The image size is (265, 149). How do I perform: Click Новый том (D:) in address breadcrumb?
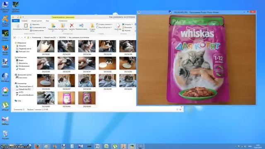(50, 38)
